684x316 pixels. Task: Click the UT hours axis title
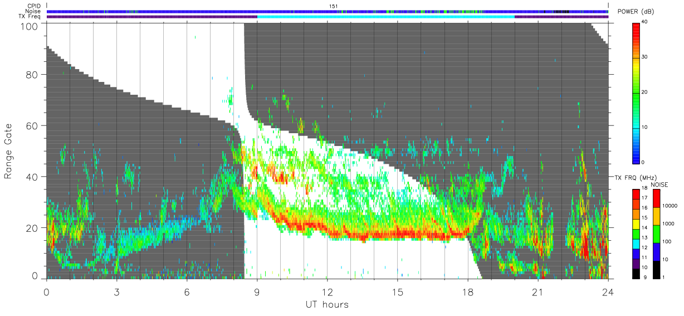tap(327, 304)
